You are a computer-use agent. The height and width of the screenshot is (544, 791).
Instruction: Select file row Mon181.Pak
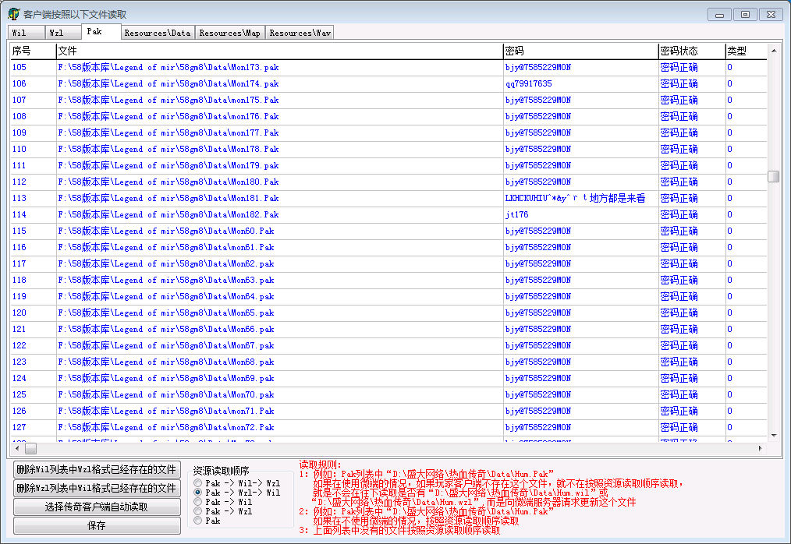point(388,198)
